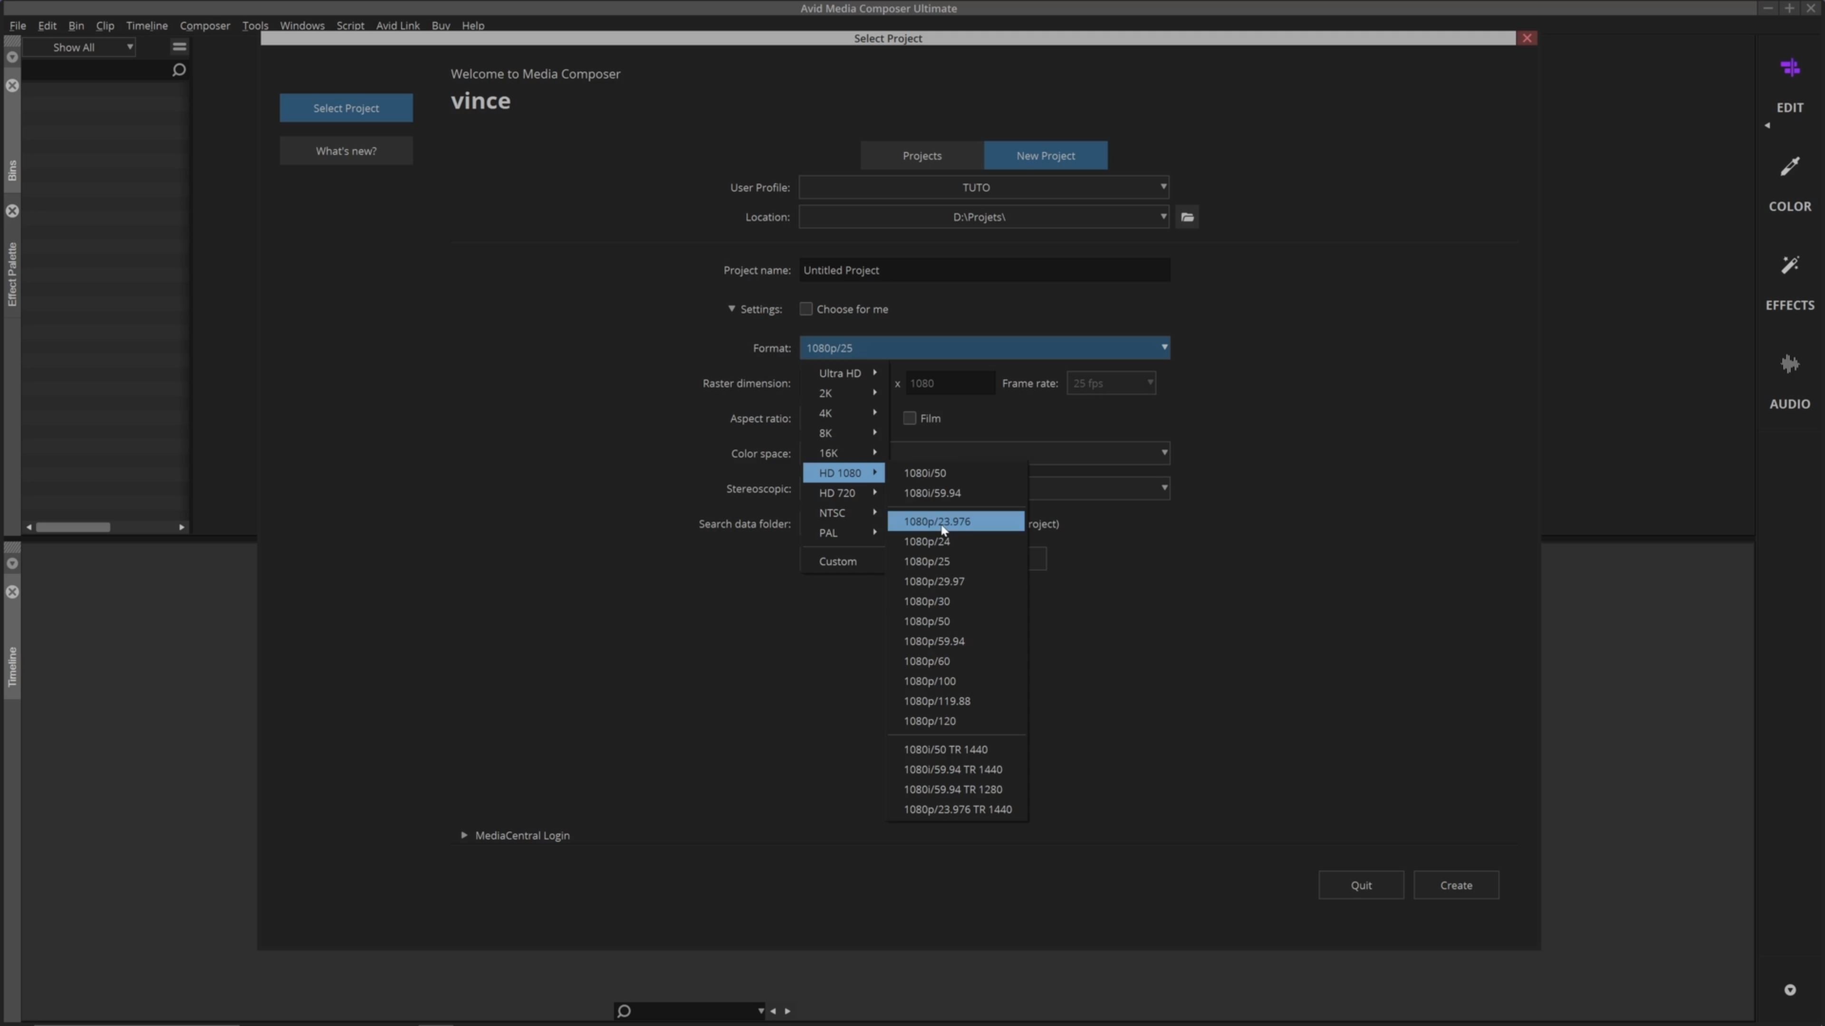Click the Quit button
This screenshot has height=1026, width=1825.
click(x=1361, y=885)
